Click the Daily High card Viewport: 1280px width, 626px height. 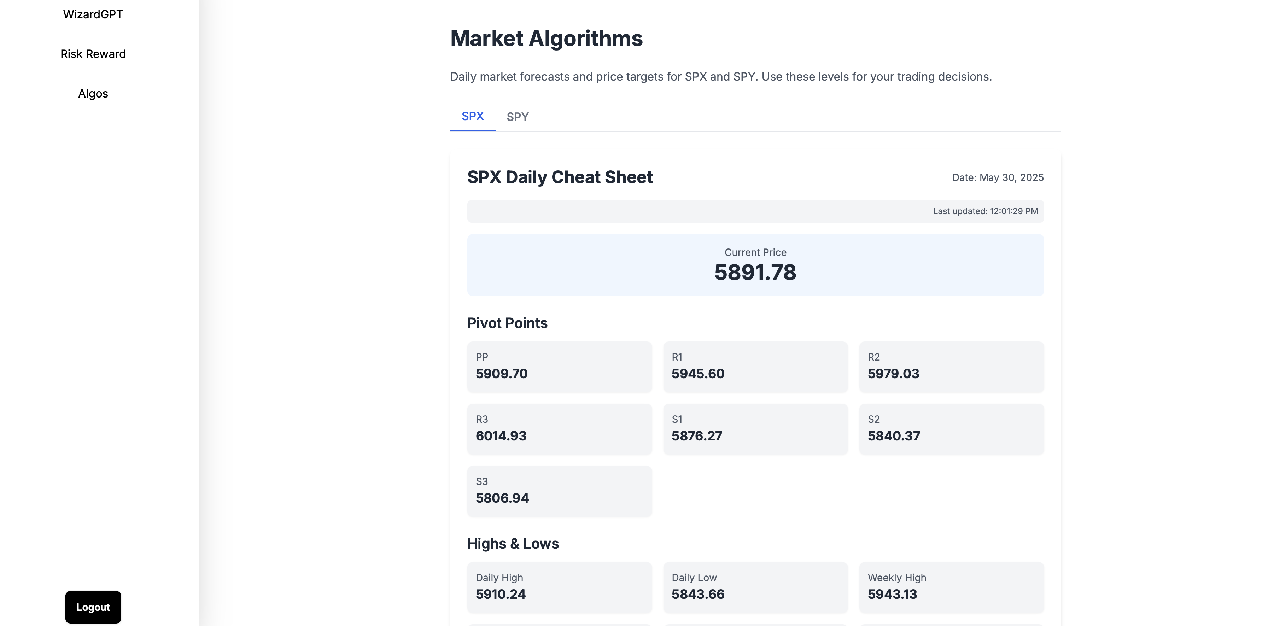(559, 587)
